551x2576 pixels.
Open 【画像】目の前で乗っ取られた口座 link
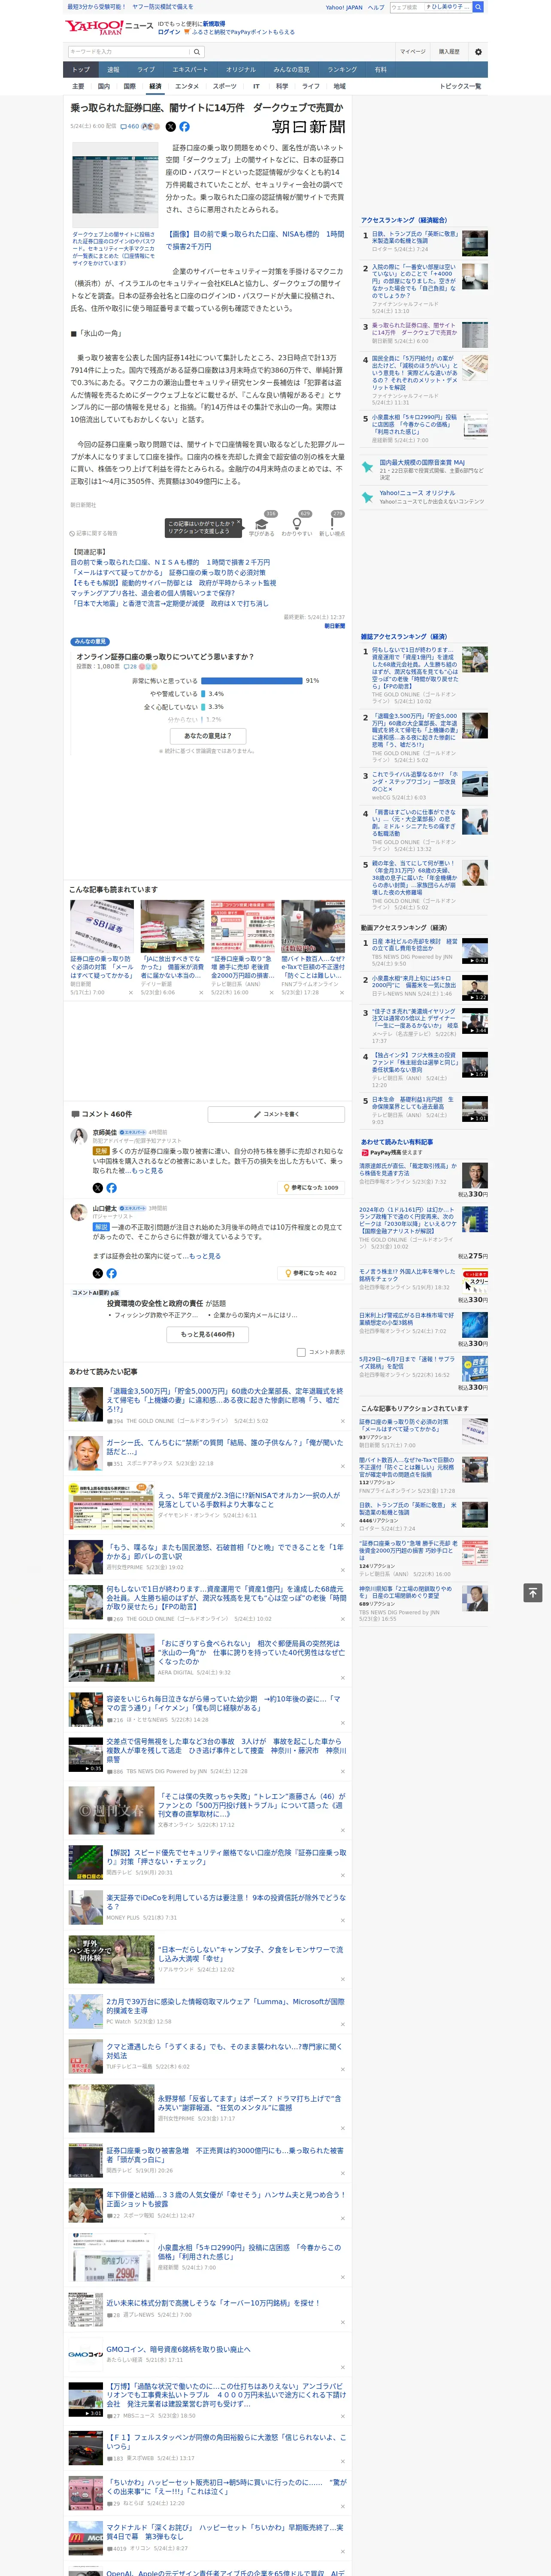[x=255, y=240]
